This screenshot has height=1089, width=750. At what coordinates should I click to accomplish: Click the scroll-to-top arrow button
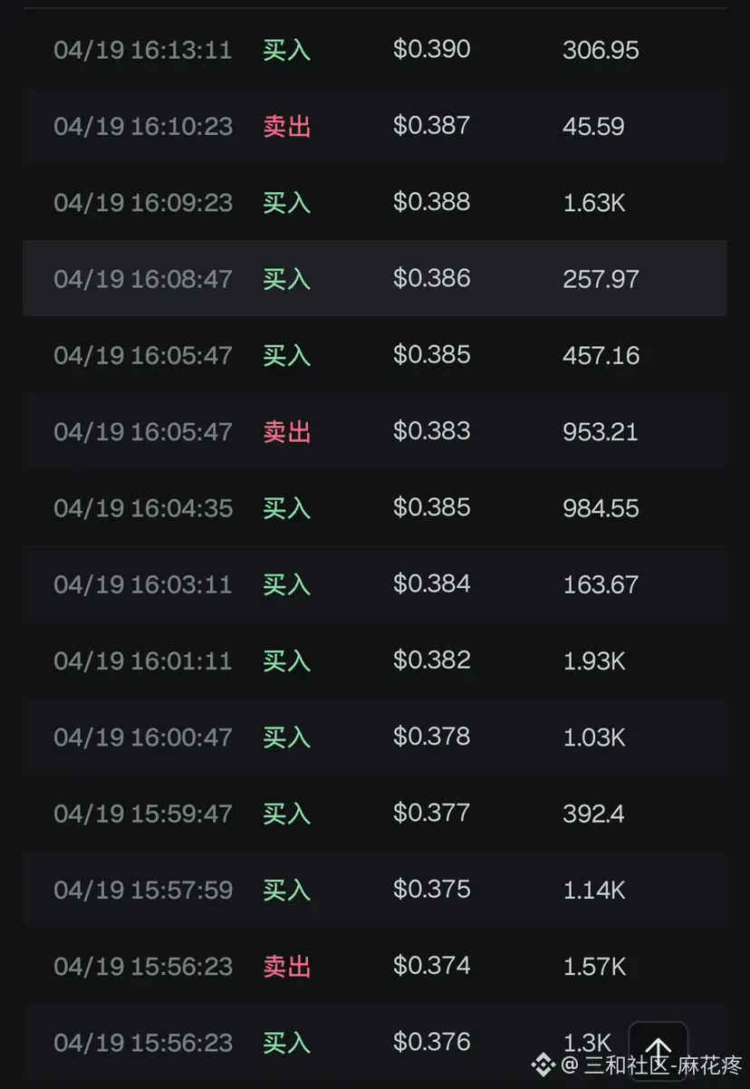point(659,1049)
